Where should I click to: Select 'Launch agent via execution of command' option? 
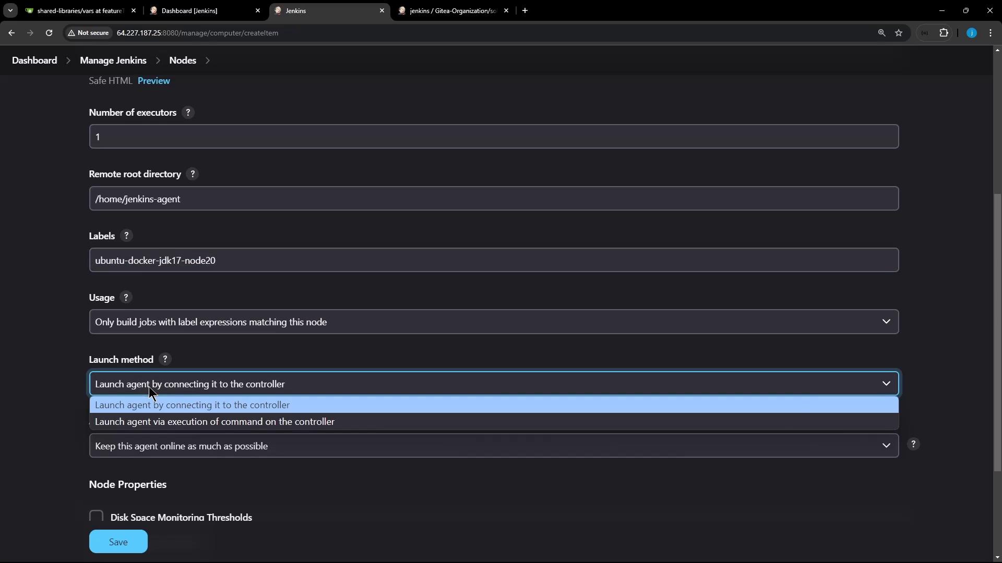(214, 422)
